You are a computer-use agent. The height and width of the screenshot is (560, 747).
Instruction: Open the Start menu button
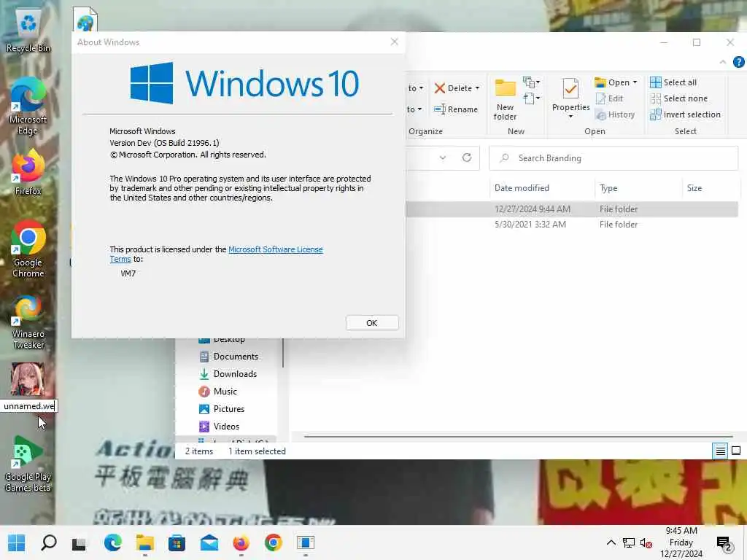[17, 542]
